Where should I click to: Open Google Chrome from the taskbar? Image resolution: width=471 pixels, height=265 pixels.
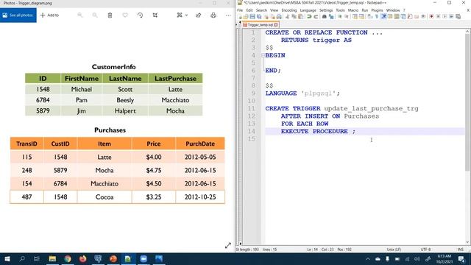point(68,258)
